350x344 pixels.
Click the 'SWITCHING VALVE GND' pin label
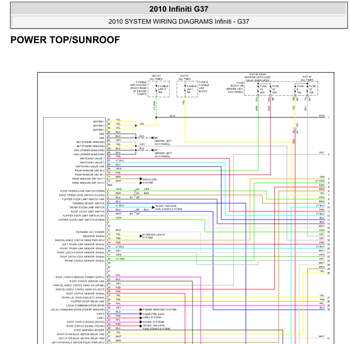tap(90, 166)
